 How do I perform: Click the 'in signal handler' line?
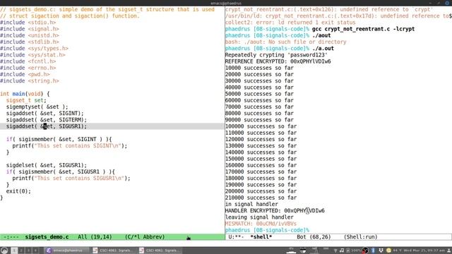click(251, 204)
